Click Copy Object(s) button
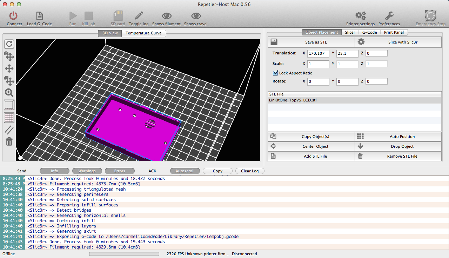 pyautogui.click(x=311, y=137)
